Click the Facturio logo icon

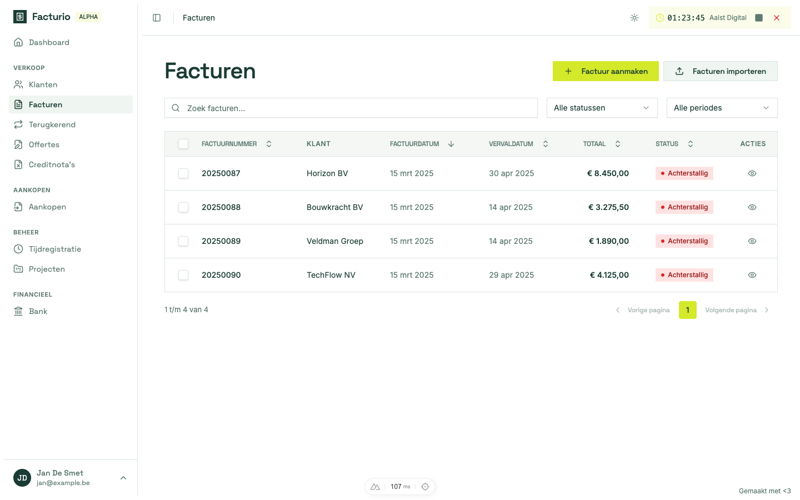pos(20,17)
